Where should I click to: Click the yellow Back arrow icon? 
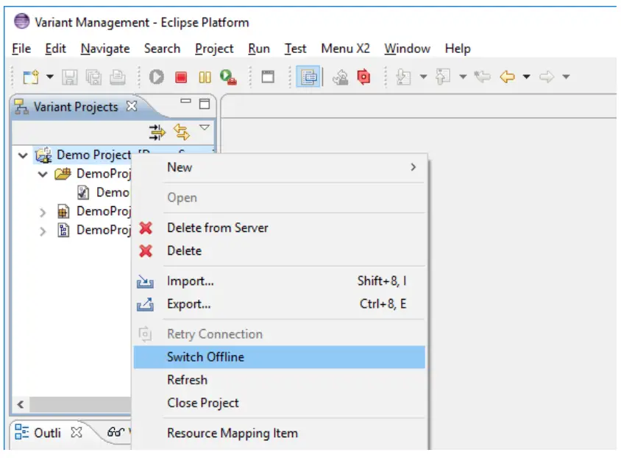[508, 77]
